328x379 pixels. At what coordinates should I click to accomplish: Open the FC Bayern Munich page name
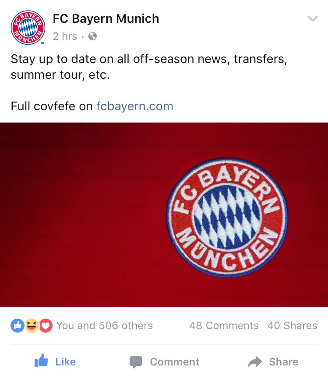pos(106,19)
